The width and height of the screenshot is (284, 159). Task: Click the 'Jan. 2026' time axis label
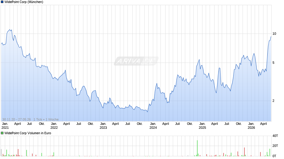coord(251,126)
